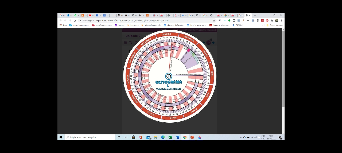
Task: Open Cortana circle icon
Action: coord(119,137)
